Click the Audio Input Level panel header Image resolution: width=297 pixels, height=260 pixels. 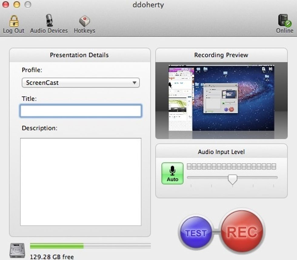point(221,152)
